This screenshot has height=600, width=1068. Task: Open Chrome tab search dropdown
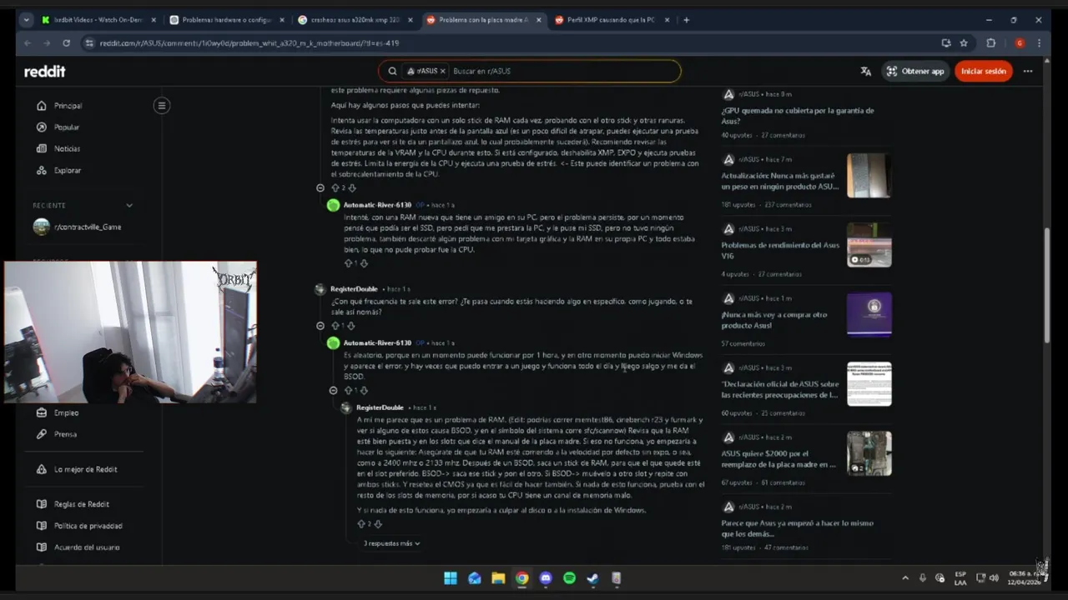pyautogui.click(x=26, y=20)
